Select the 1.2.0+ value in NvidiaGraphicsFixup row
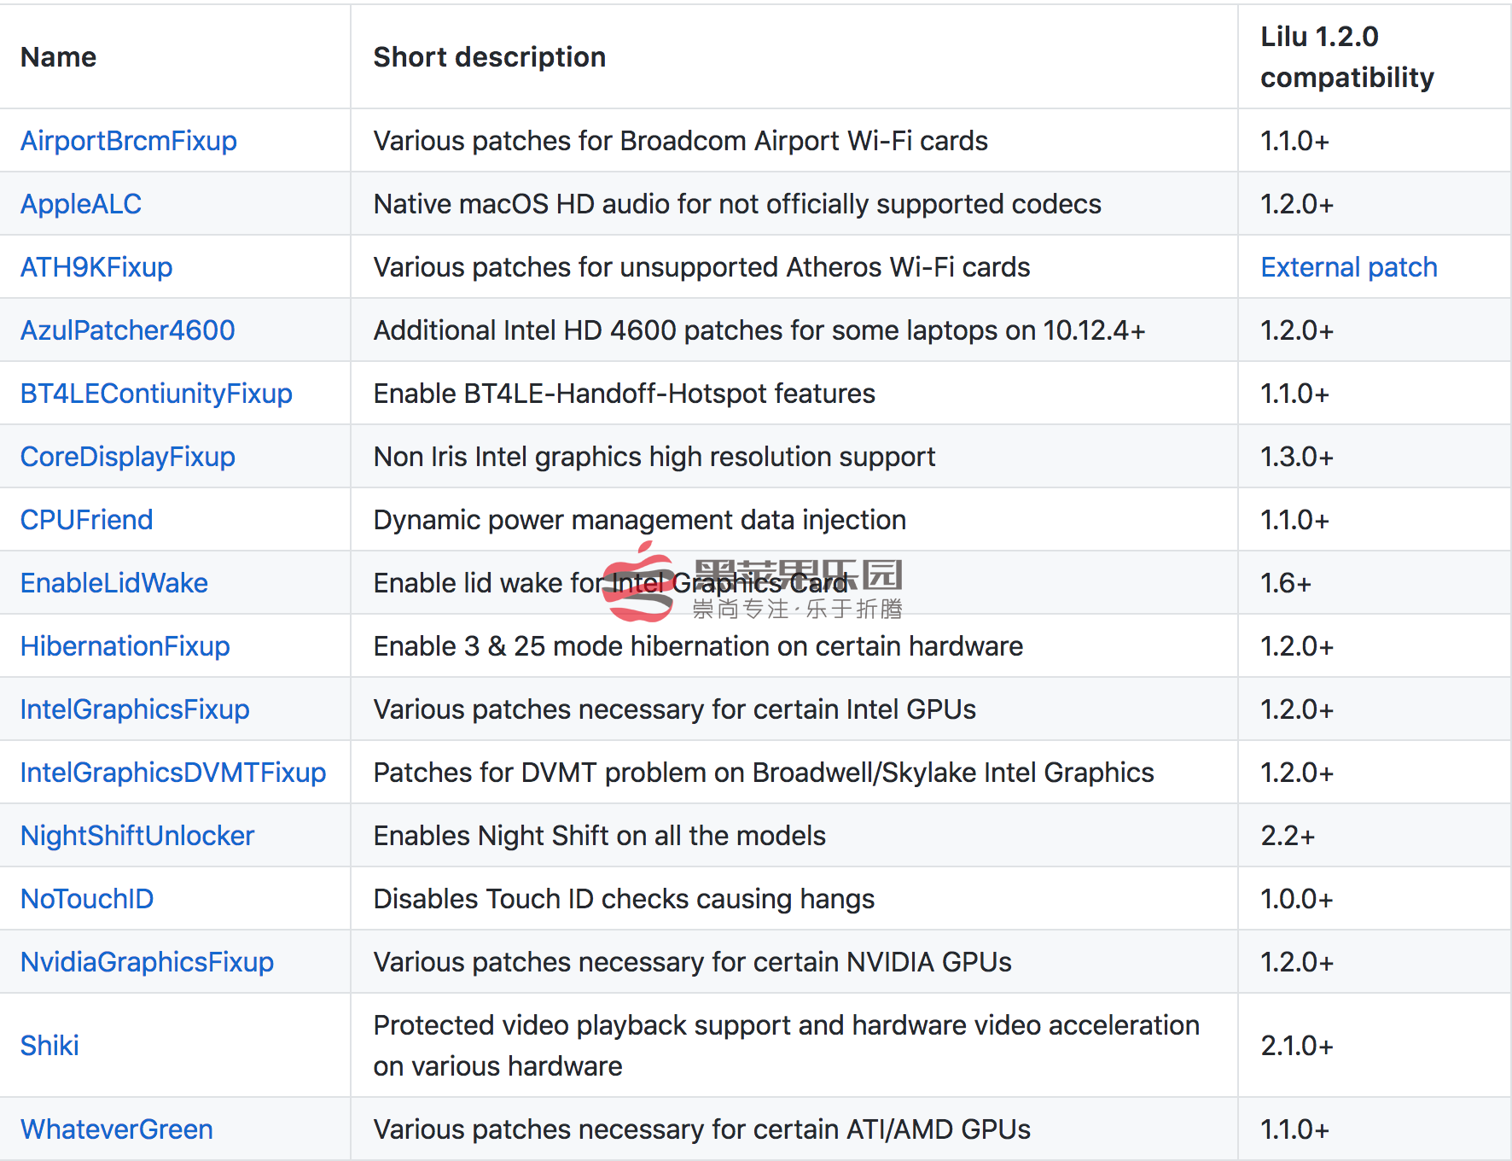The image size is (1512, 1161). pos(1297,962)
